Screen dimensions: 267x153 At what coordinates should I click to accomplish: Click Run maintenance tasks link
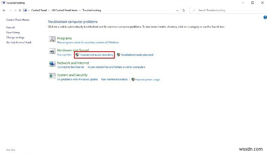114,80
